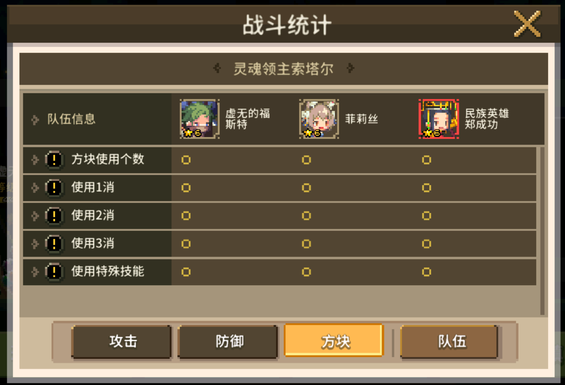Click the statistics list vertical scrollbar
The height and width of the screenshot is (385, 565).
tap(542, 231)
